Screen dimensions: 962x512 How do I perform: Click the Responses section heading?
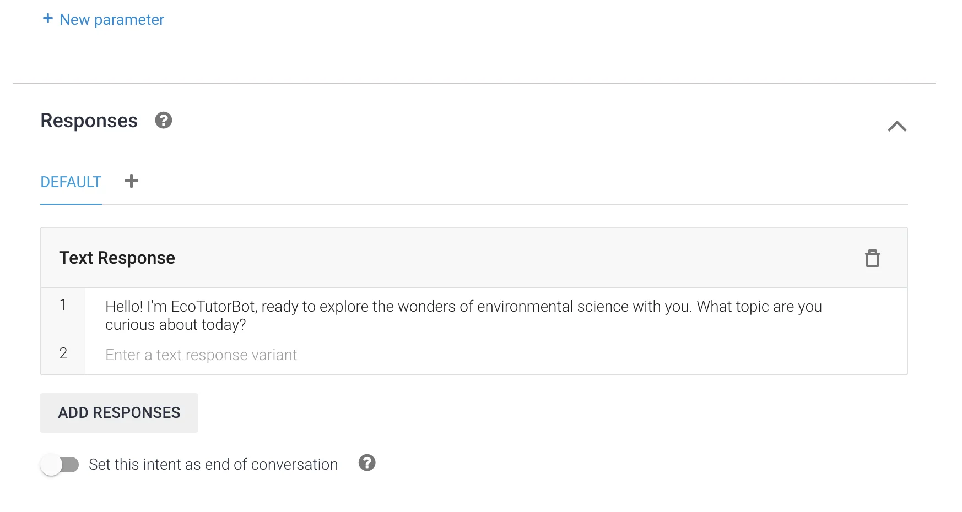[89, 121]
